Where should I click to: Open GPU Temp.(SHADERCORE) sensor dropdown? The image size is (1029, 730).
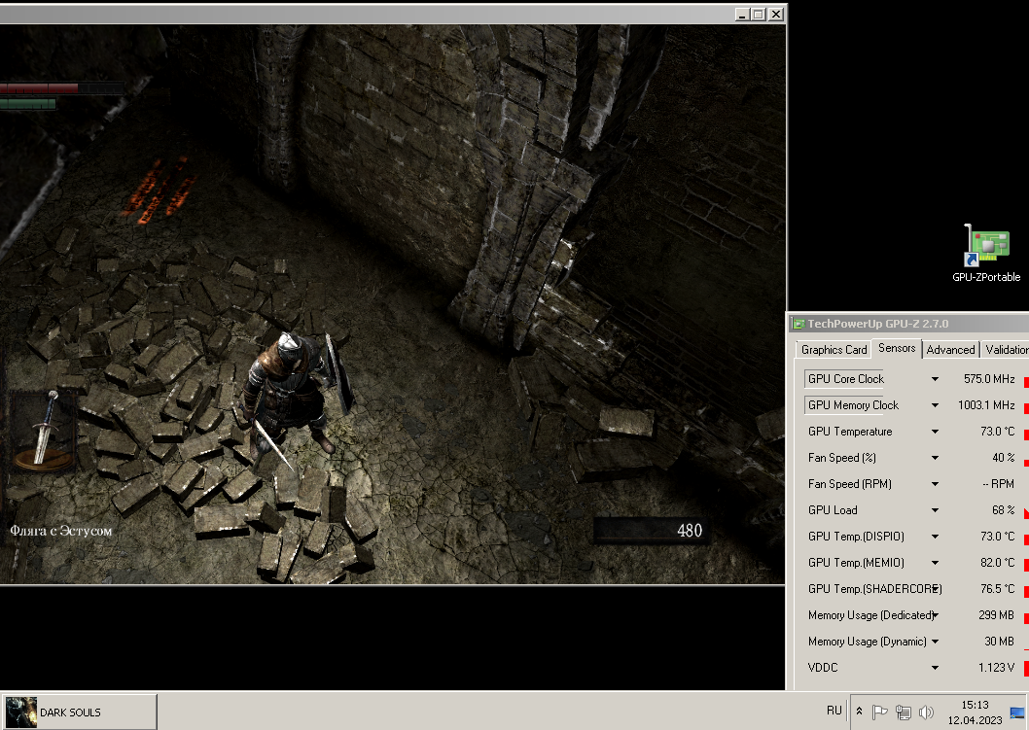(x=936, y=589)
